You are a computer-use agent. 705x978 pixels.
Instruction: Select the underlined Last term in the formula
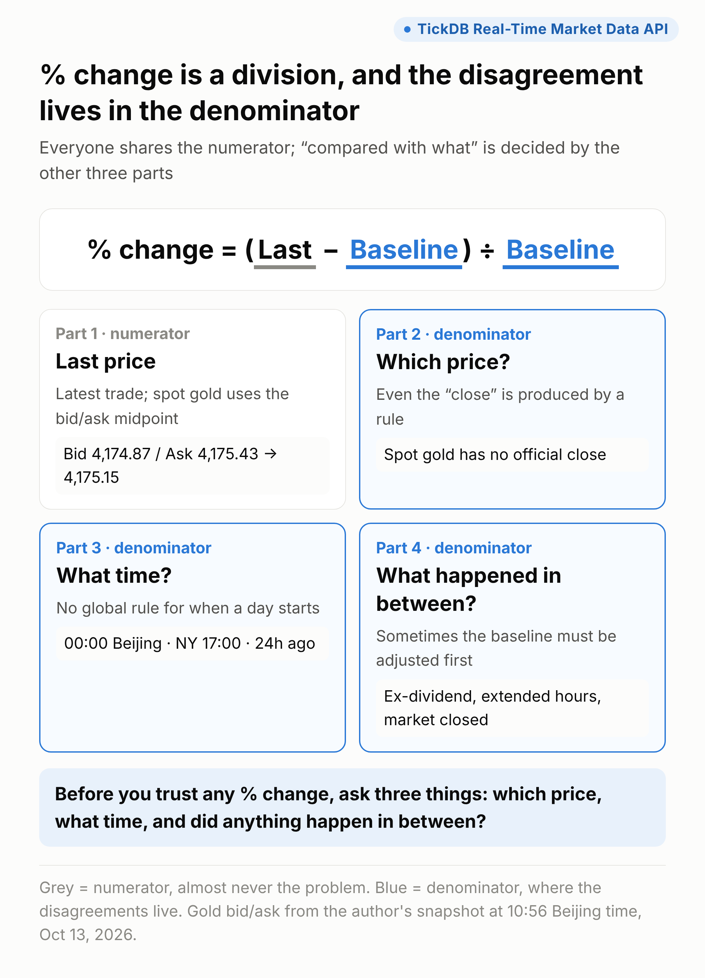point(285,250)
